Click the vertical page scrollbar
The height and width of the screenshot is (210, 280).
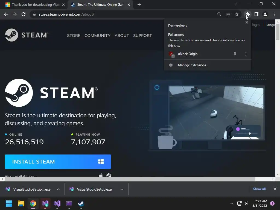[x=278, y=32]
